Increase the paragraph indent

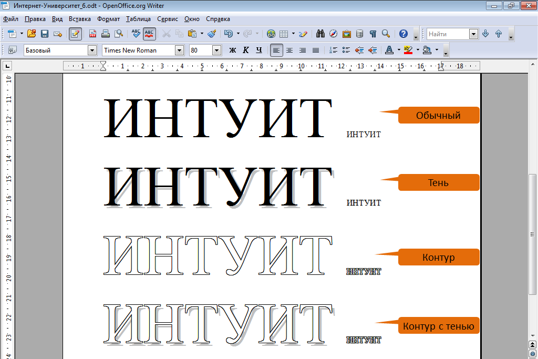pyautogui.click(x=373, y=50)
